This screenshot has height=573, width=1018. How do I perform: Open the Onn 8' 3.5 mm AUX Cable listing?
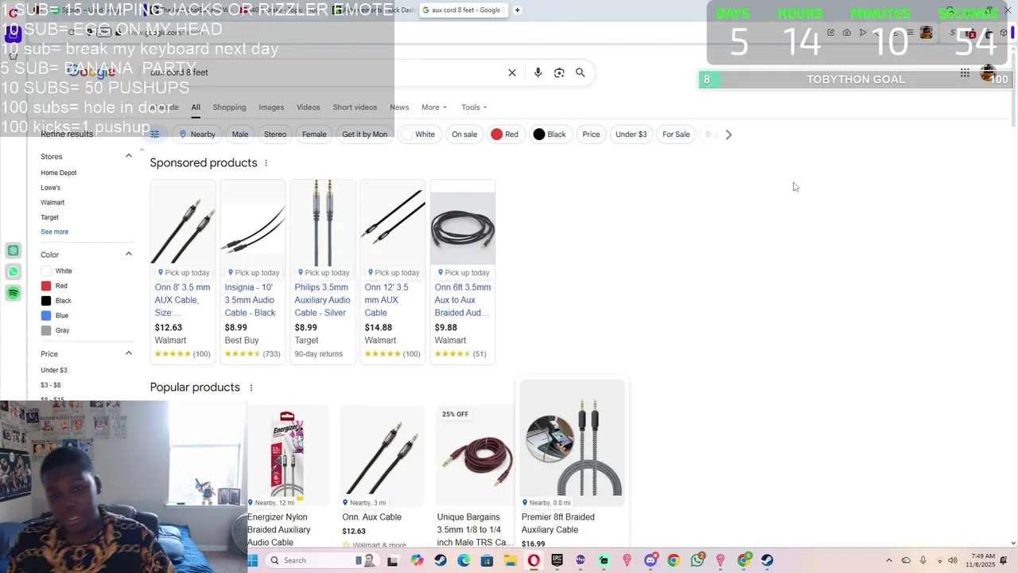[183, 300]
